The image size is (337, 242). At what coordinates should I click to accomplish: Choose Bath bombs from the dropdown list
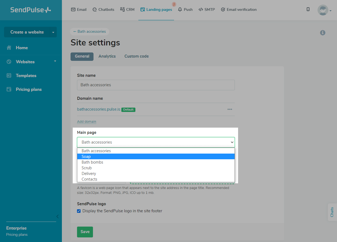click(x=156, y=162)
